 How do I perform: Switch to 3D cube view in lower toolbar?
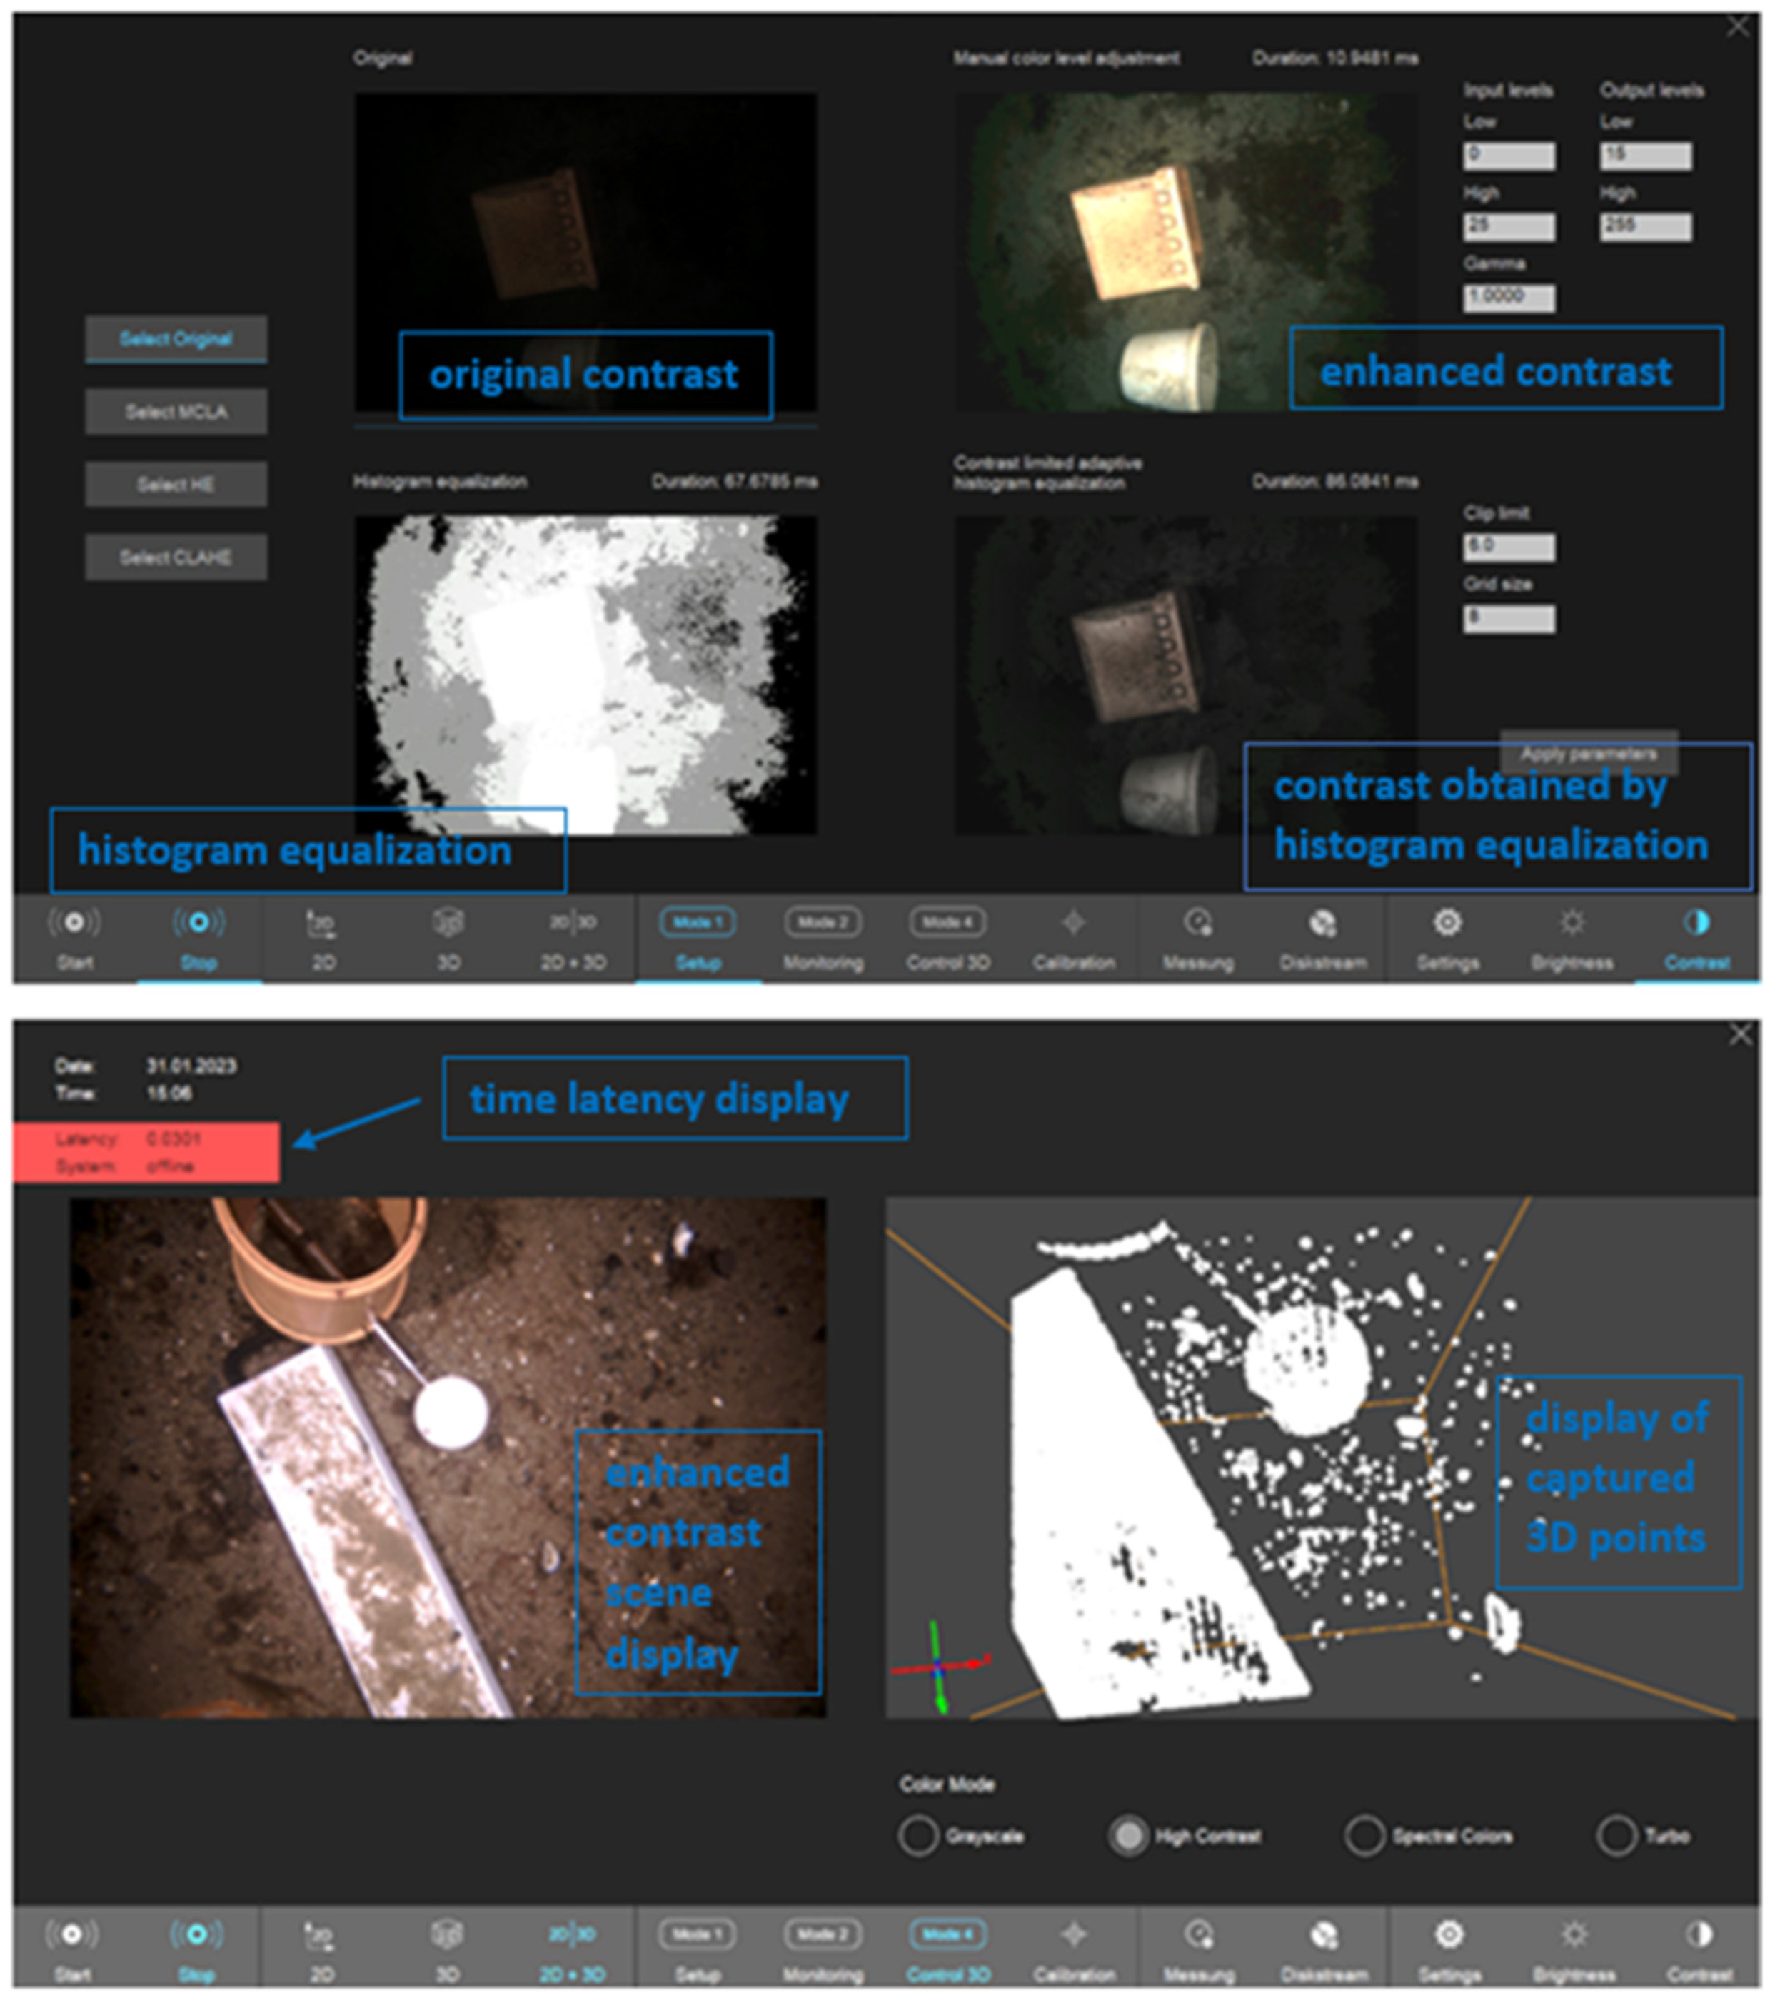(x=448, y=1934)
